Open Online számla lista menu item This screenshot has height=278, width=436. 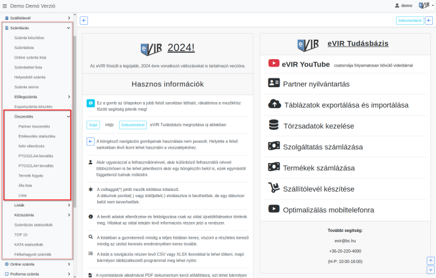click(x=31, y=57)
